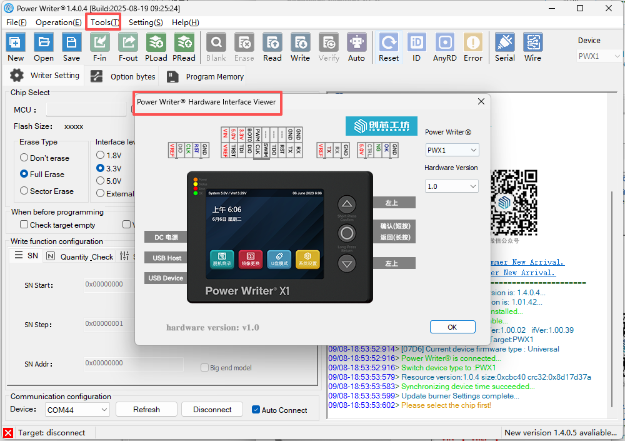This screenshot has width=625, height=441.
Task: Toggle the Auto Connect checkbox
Action: pyautogui.click(x=256, y=410)
